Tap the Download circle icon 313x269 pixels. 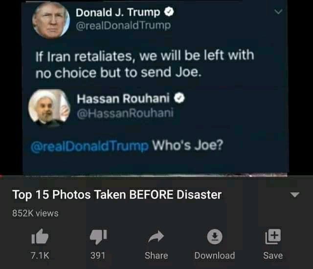tap(215, 237)
